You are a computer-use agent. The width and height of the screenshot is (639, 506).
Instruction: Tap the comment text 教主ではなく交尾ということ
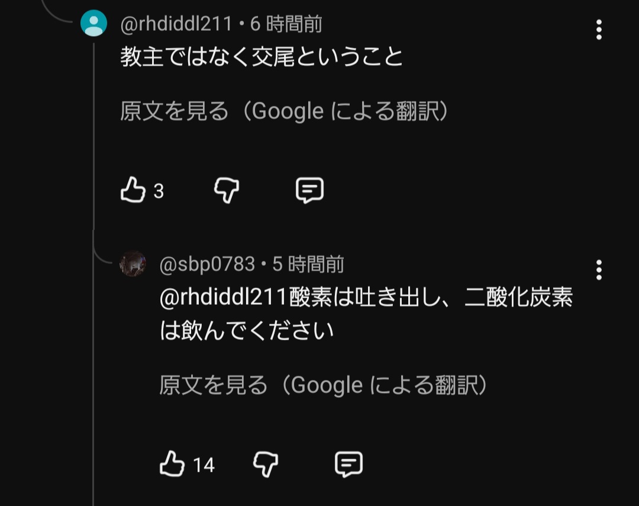tap(262, 57)
